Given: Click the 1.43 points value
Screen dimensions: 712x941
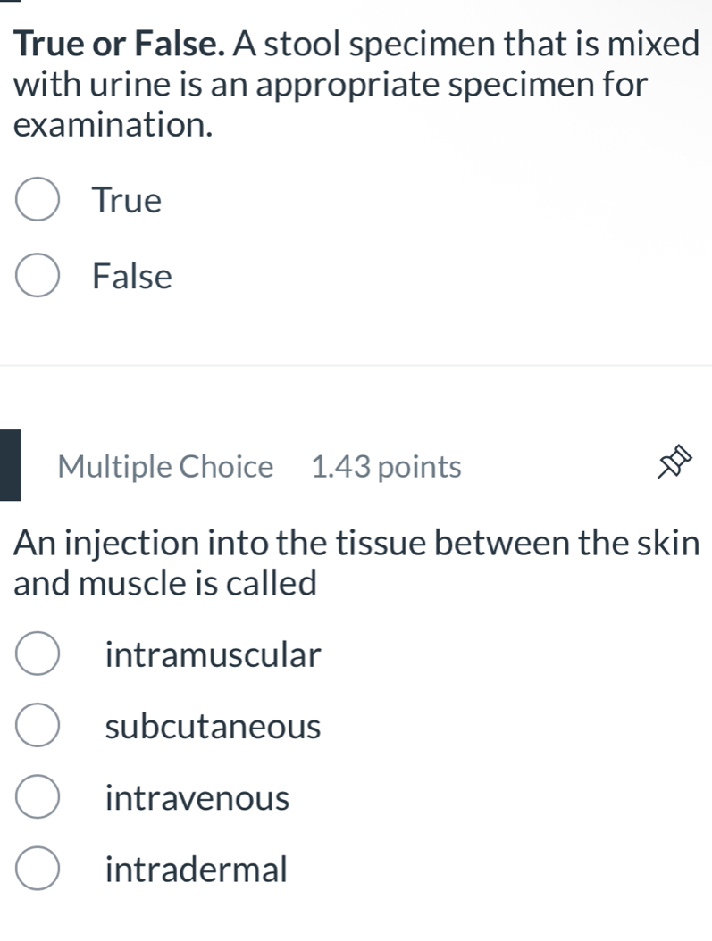Looking at the screenshot, I should point(386,466).
